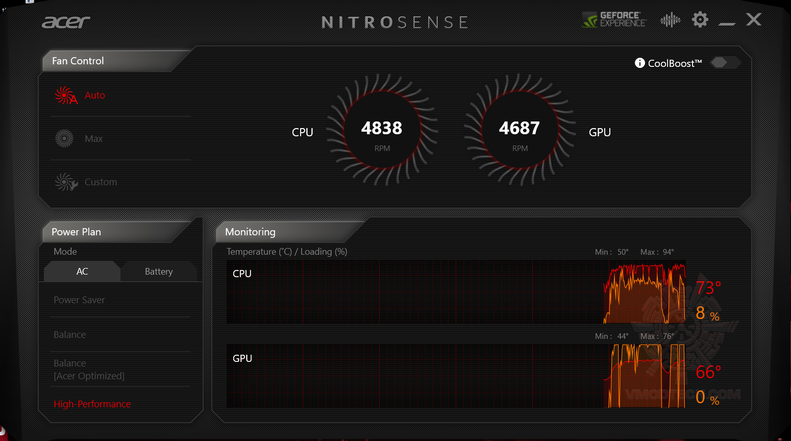Click the Temperature (°C) / Loading (%) label
The width and height of the screenshot is (791, 441).
click(287, 252)
